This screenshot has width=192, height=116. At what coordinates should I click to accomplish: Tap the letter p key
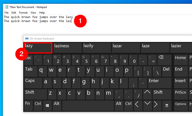coord(128,71)
